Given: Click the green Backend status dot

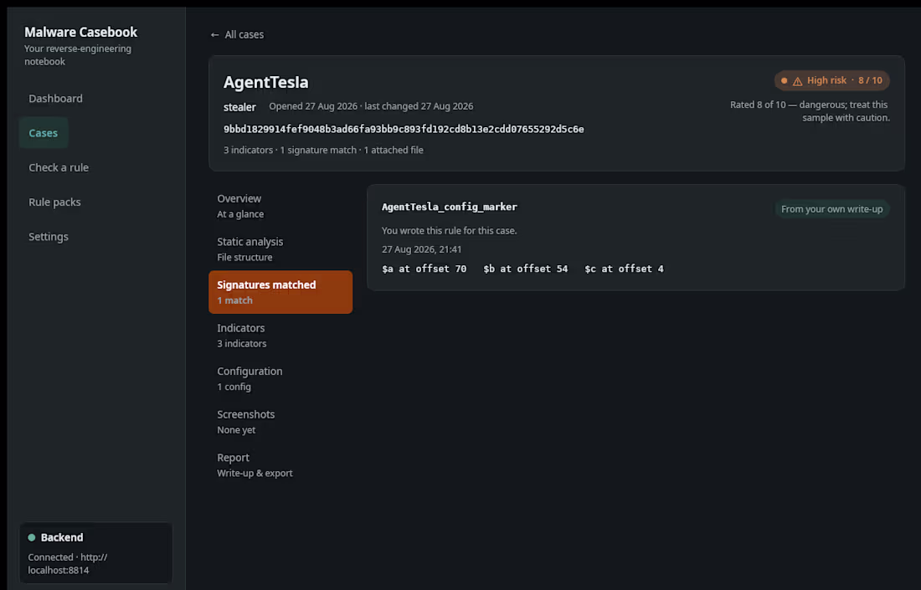Looking at the screenshot, I should [x=32, y=537].
